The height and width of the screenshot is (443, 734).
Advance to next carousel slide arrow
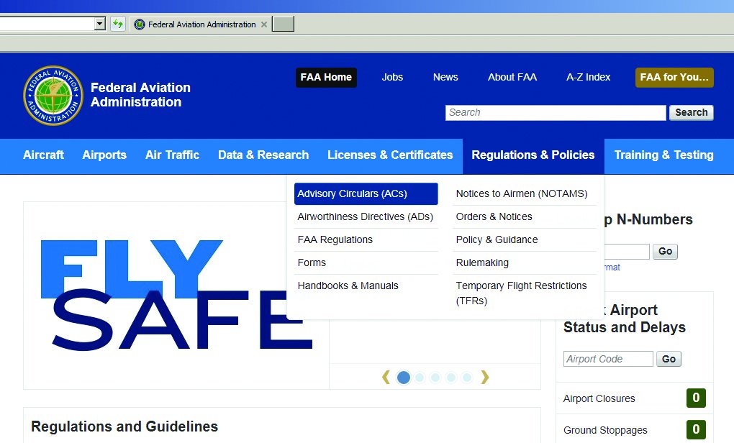click(485, 377)
